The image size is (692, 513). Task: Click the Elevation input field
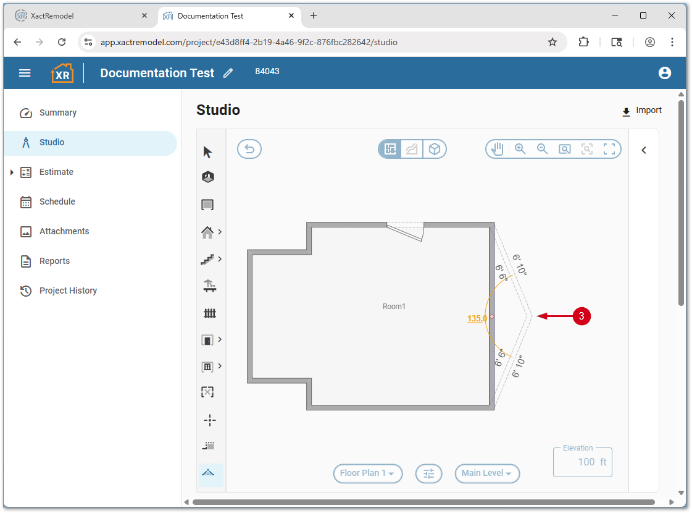pos(582,462)
